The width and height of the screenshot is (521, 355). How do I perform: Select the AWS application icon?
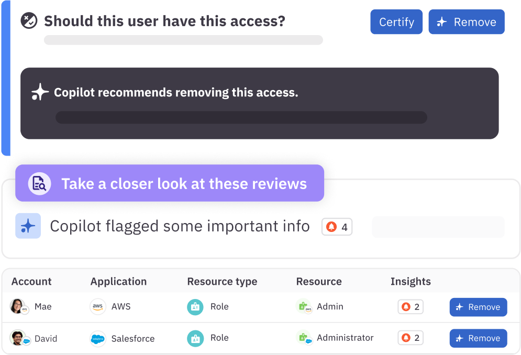[97, 306]
